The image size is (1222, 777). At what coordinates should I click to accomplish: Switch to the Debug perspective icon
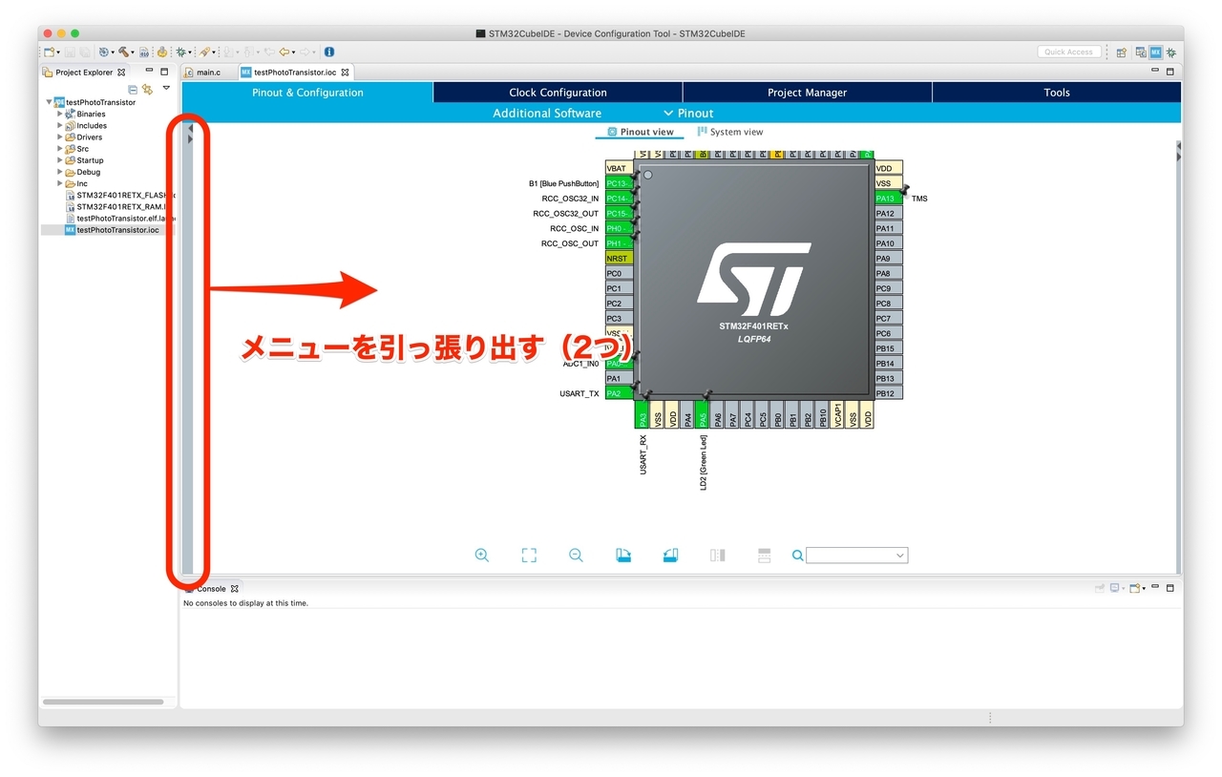1171,52
